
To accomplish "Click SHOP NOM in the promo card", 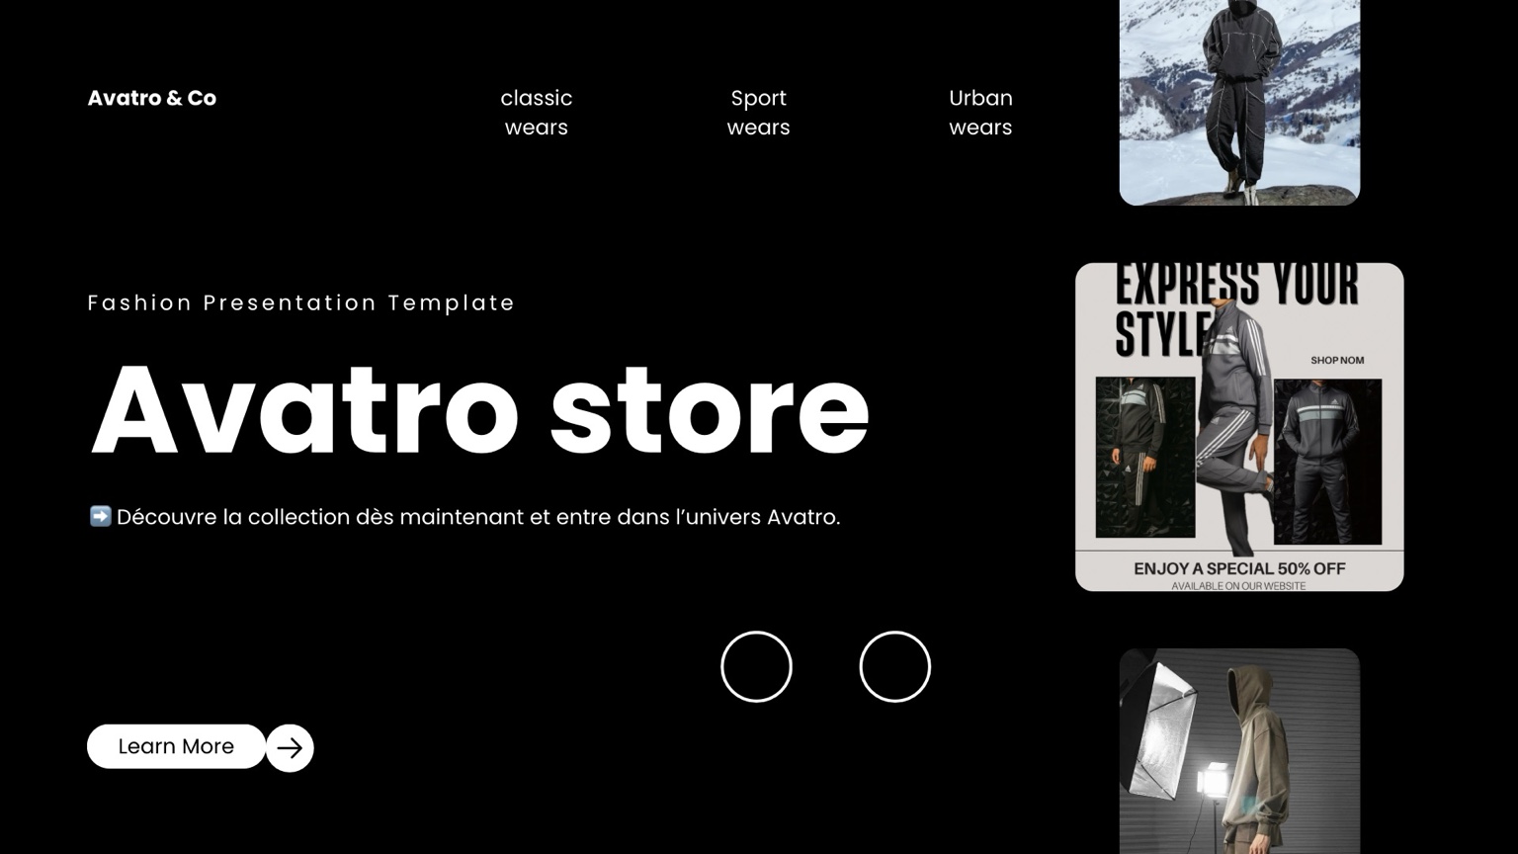I will tap(1336, 361).
